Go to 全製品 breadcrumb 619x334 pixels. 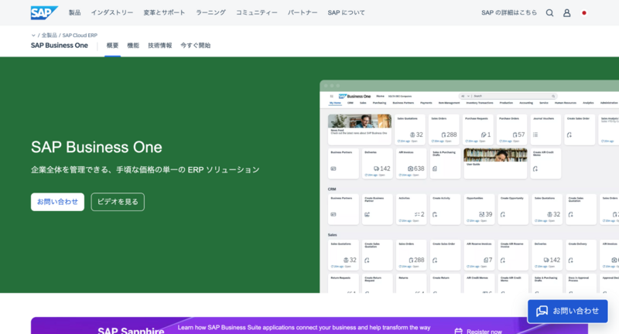tap(49, 36)
